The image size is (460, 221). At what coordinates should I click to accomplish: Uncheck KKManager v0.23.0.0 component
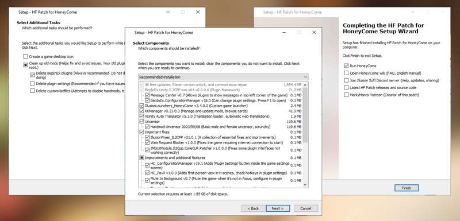click(x=141, y=111)
